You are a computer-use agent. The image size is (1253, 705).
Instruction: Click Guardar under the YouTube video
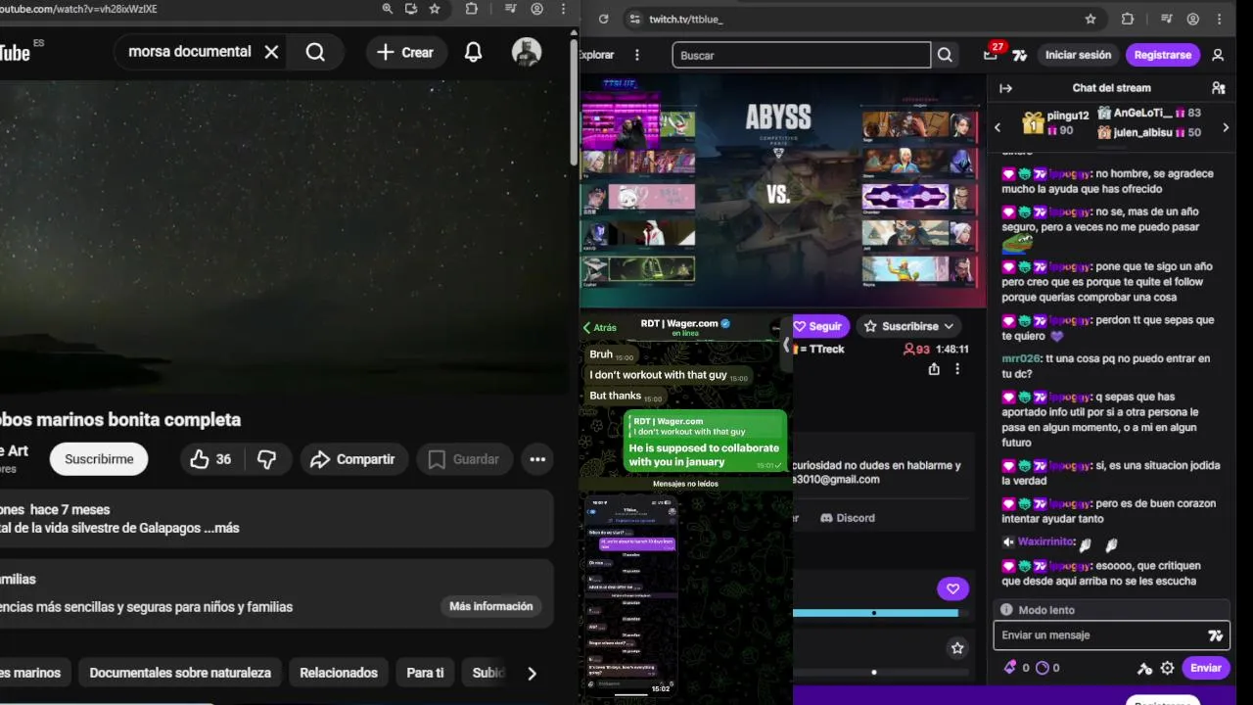point(464,459)
